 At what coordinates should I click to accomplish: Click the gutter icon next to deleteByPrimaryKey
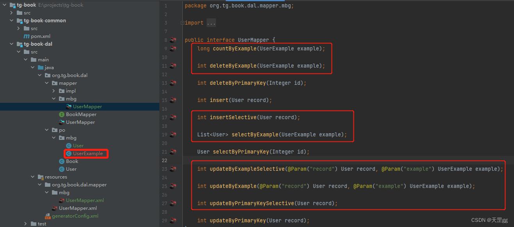point(173,83)
